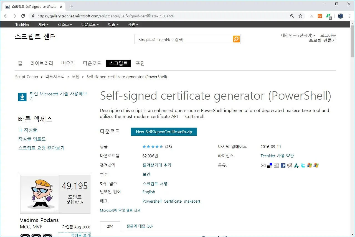Open the TechNet 사용 약관 license link
This screenshot has height=237, width=355.
pos(277,156)
